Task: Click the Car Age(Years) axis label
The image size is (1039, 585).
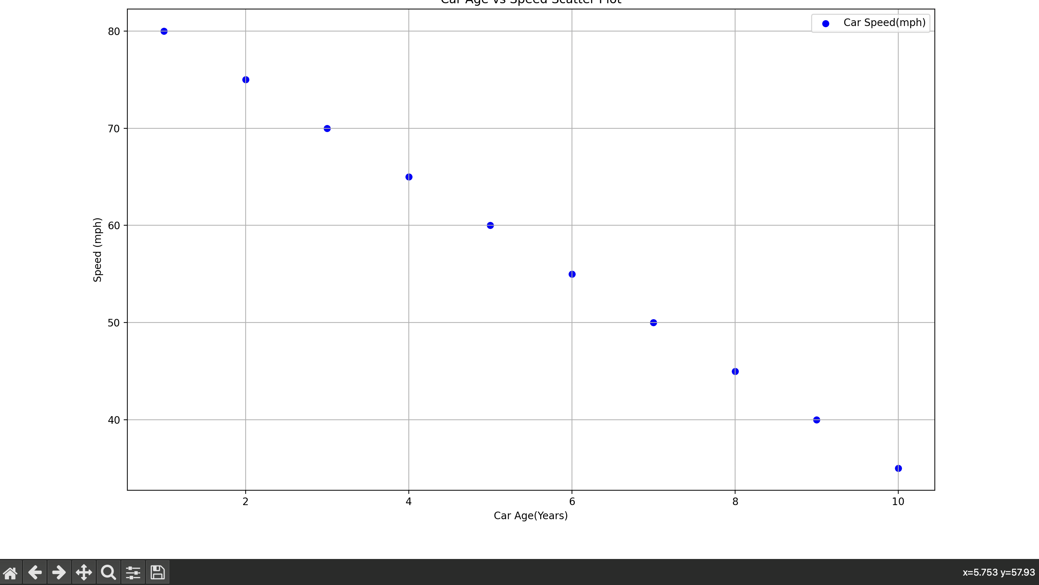Action: (x=530, y=516)
